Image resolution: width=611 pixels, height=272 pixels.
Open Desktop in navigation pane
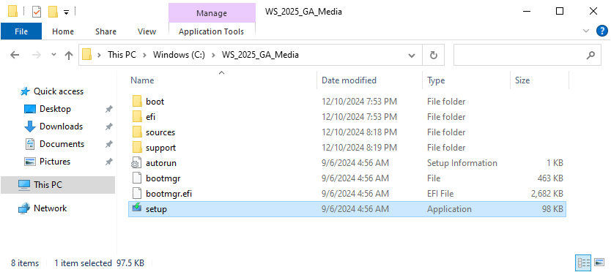coord(55,109)
